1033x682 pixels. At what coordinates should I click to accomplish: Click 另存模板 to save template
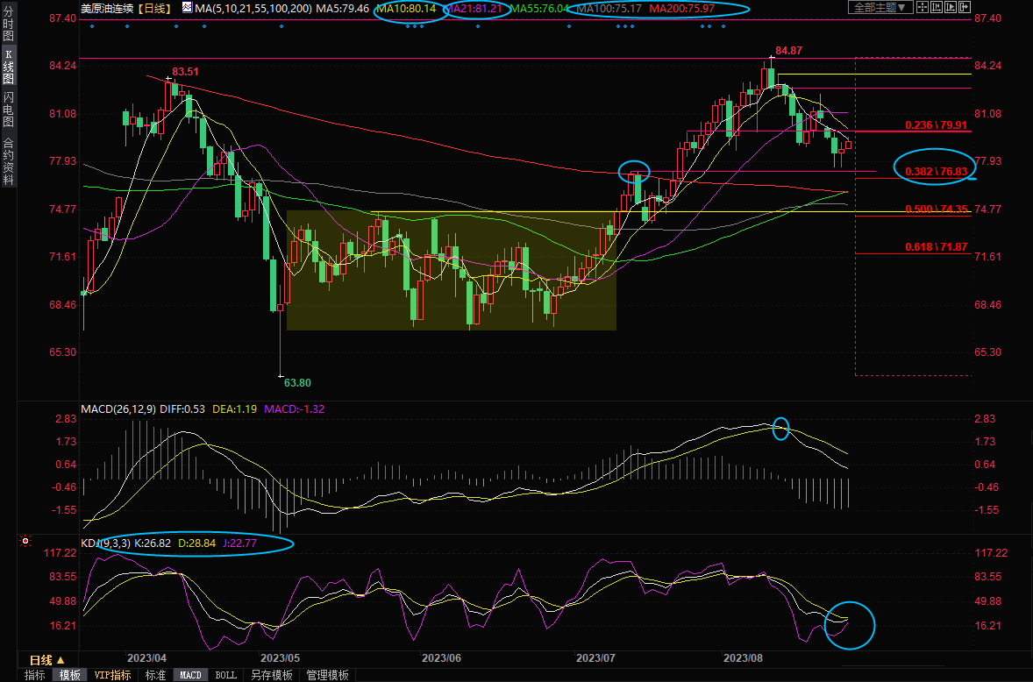(272, 675)
